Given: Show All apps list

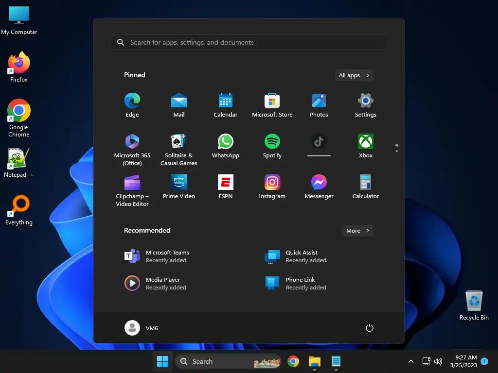Looking at the screenshot, I should coord(354,75).
